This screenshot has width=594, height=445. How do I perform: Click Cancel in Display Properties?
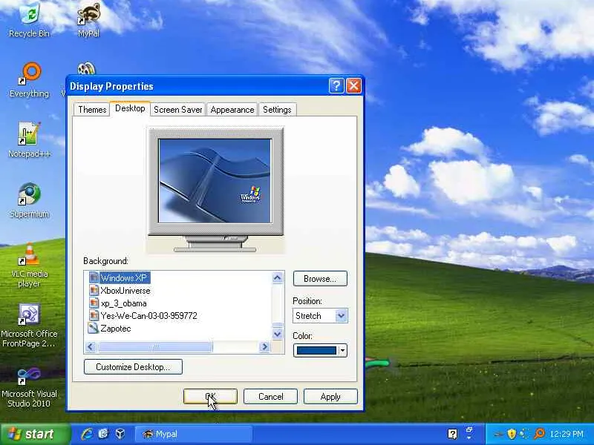pos(270,397)
